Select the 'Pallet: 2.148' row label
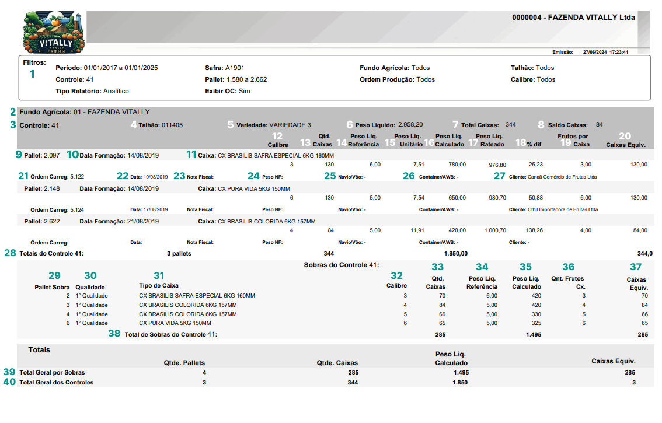Image resolution: width=662 pixels, height=423 pixels. click(42, 188)
